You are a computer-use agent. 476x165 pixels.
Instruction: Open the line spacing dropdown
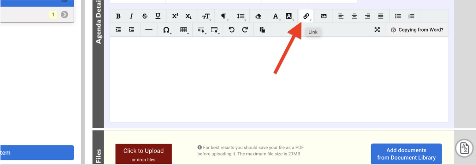point(241,16)
